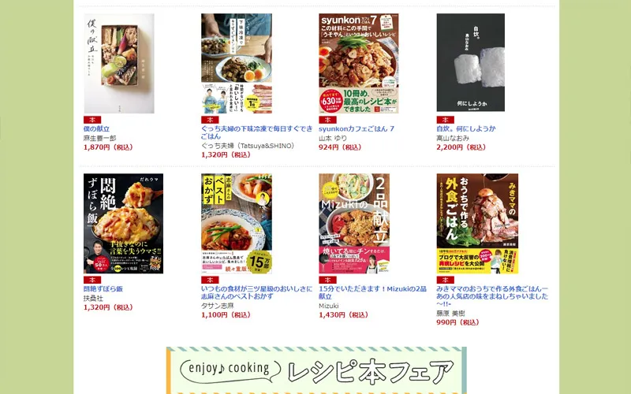This screenshot has height=394, width=631.
Task: Open the 僕の献立 book cover image
Action: tap(119, 64)
